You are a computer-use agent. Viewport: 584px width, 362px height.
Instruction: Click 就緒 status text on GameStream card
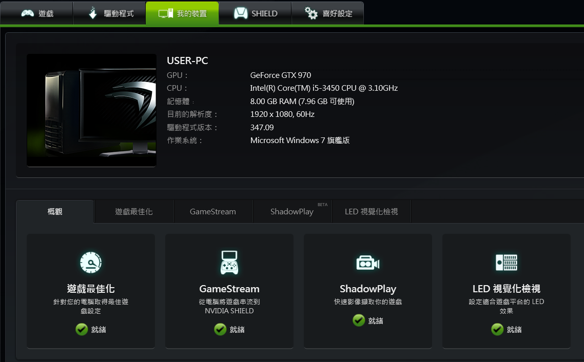click(x=237, y=330)
